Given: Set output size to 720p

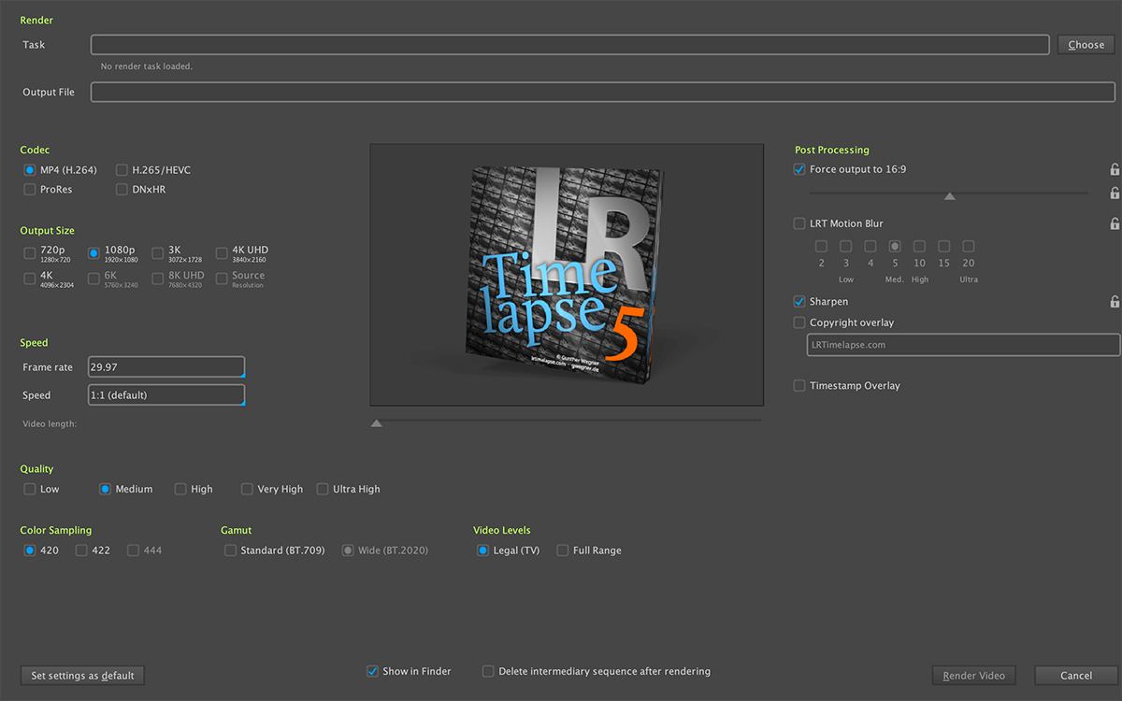Looking at the screenshot, I should (30, 252).
